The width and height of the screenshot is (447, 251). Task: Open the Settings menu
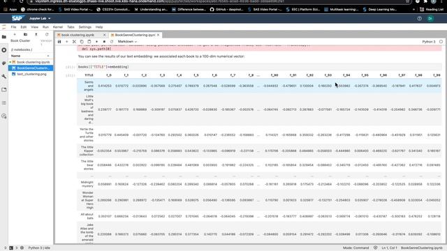85,27
